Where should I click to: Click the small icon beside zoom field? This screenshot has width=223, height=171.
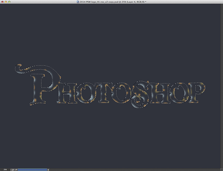pyautogui.click(x=13, y=169)
